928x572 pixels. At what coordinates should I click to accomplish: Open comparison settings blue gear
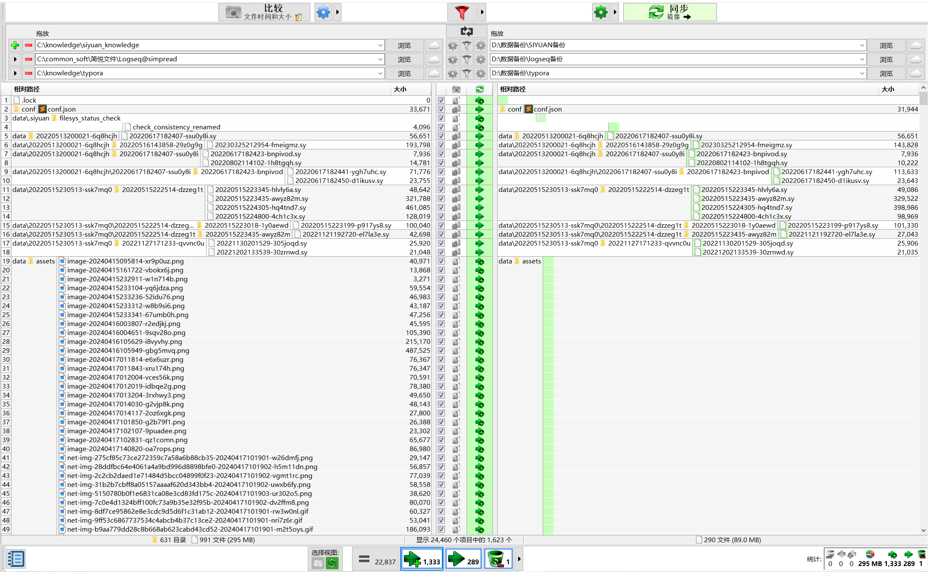323,12
